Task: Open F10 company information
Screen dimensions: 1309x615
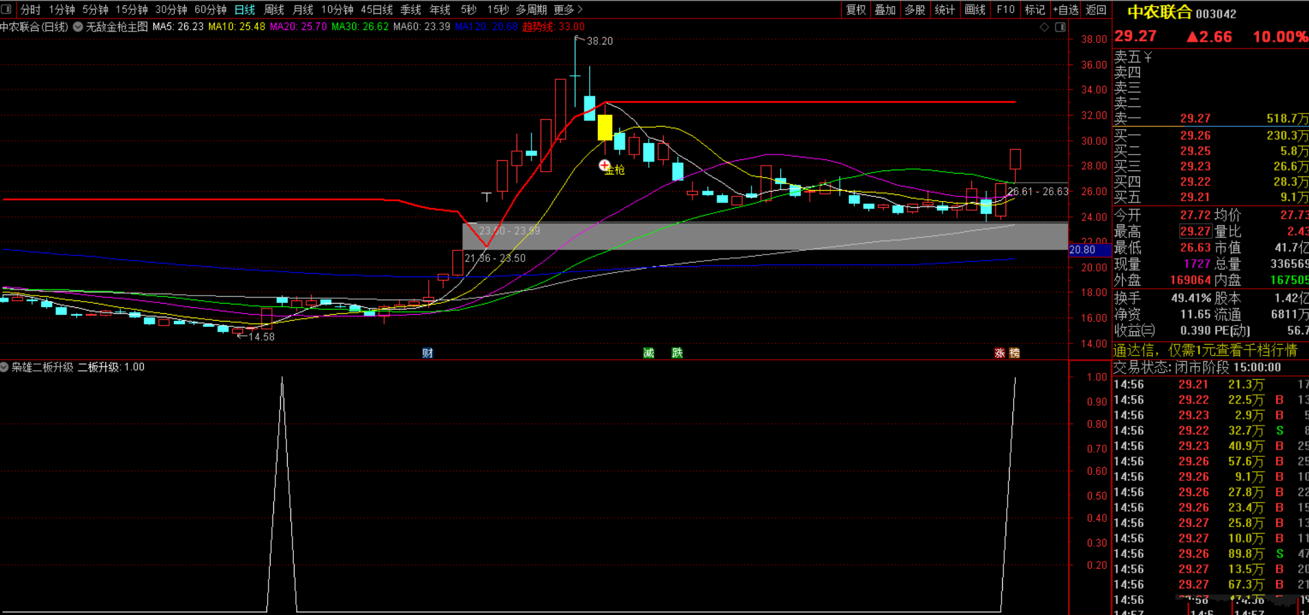Action: 1006,10
